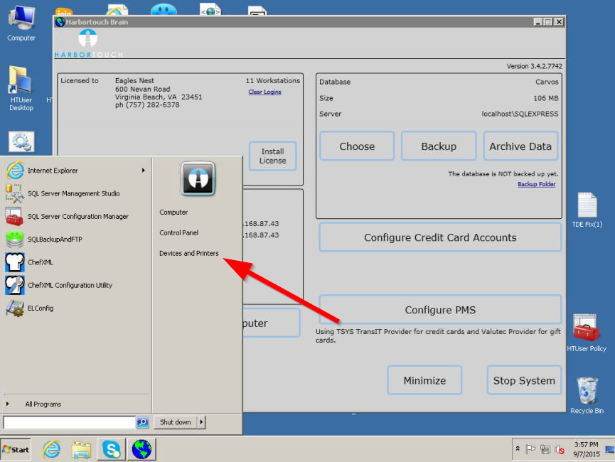
Task: Launch ELConfig
Action: tap(39, 308)
